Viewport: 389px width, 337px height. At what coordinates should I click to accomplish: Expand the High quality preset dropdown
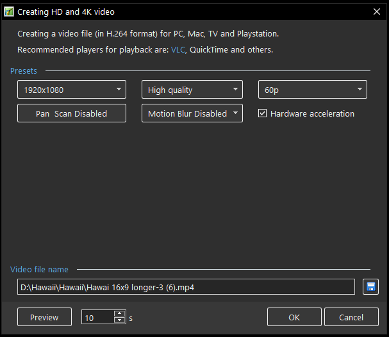(192, 90)
